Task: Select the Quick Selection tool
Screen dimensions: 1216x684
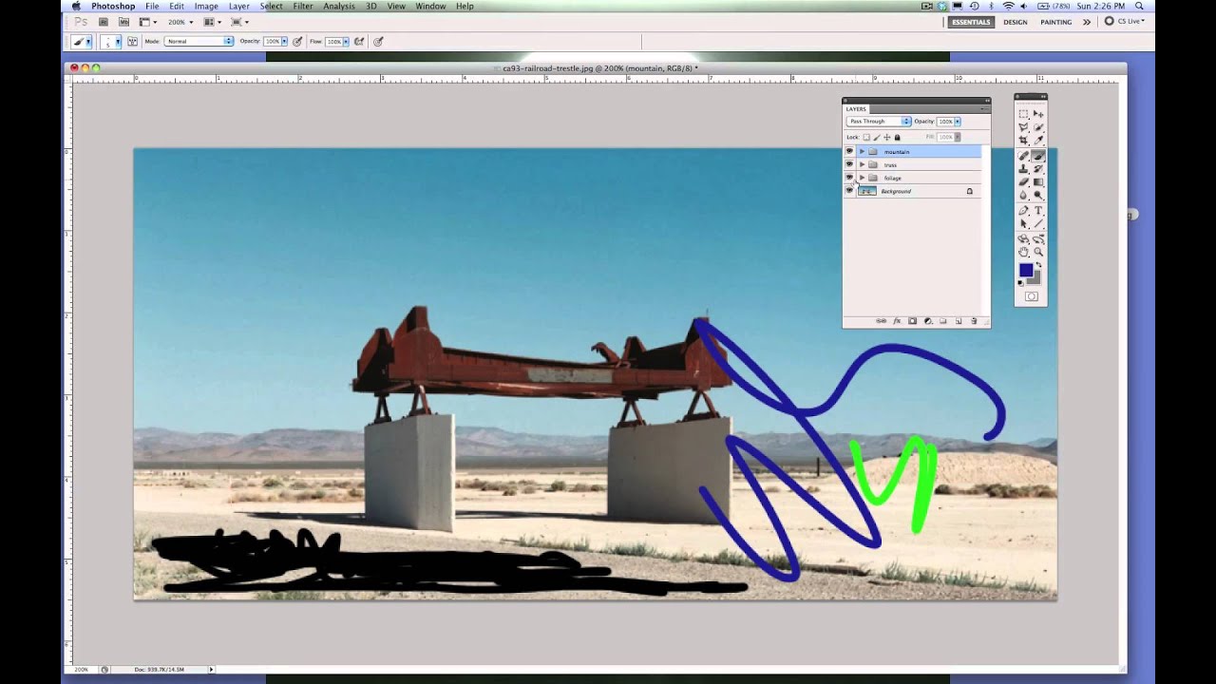Action: 1038,126
